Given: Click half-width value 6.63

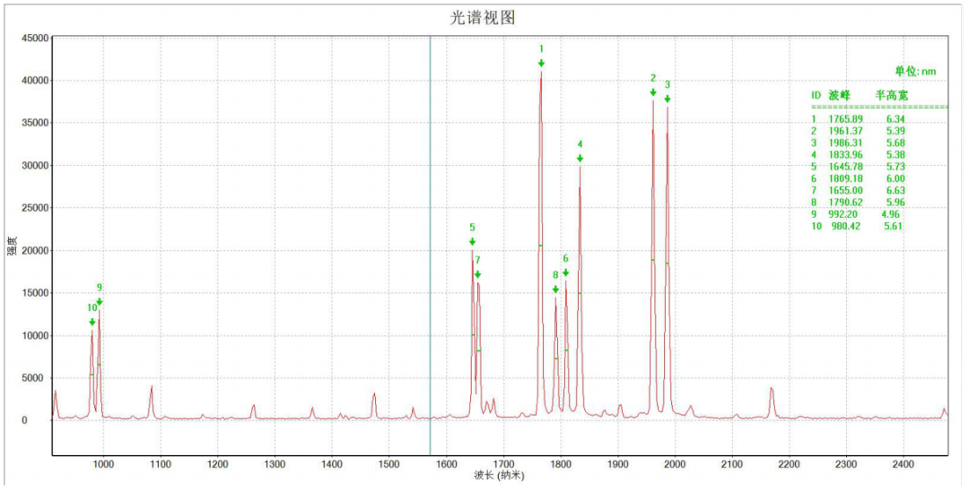Looking at the screenshot, I should (896, 191).
